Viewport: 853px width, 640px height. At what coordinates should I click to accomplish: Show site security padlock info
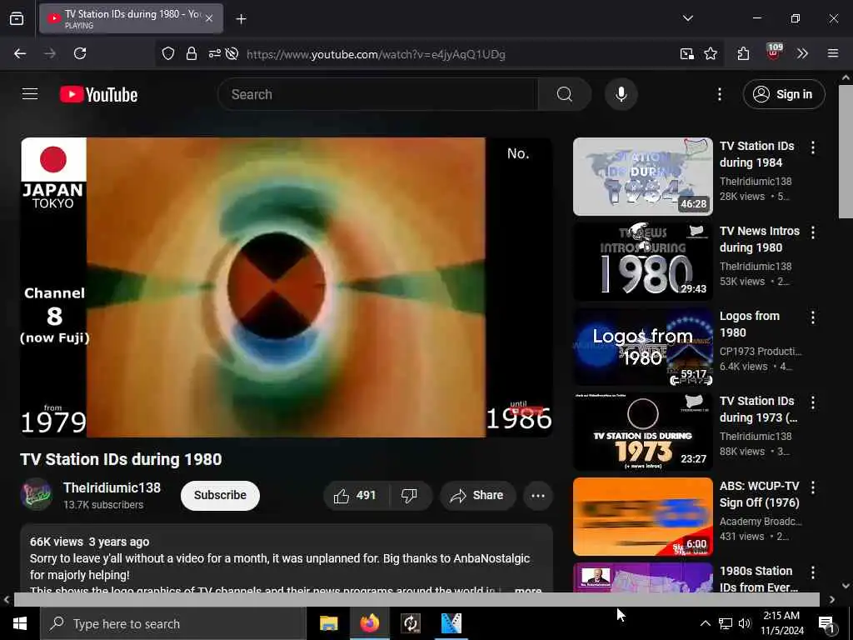coord(191,53)
